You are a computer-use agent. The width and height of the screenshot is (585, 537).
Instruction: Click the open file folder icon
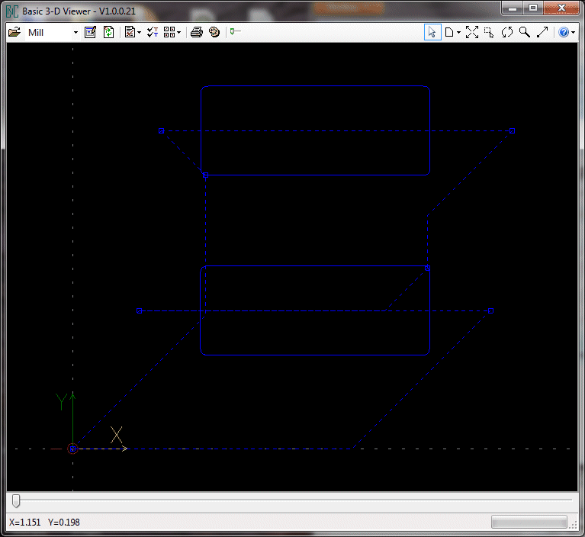[x=14, y=33]
